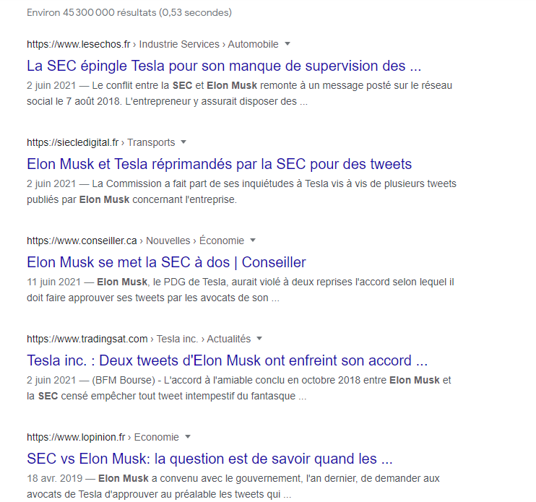Click the L'Opinion snippet dated 18 avr. 2019
The image size is (536, 502).
click(233, 486)
